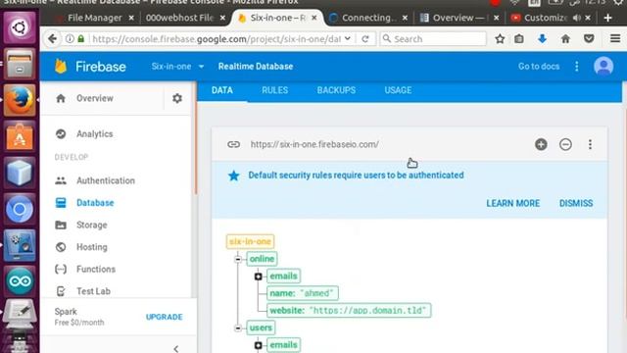627x353 pixels.
Task: Click the Storage folder icon
Action: [x=61, y=225]
